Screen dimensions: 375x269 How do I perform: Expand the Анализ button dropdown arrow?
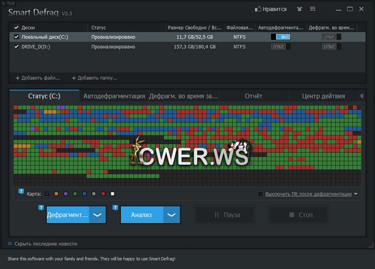coord(171,215)
